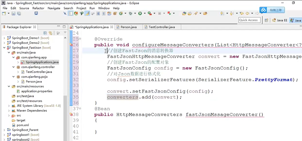
Task: Click the Open Type toolbar icon
Action: pos(184,13)
